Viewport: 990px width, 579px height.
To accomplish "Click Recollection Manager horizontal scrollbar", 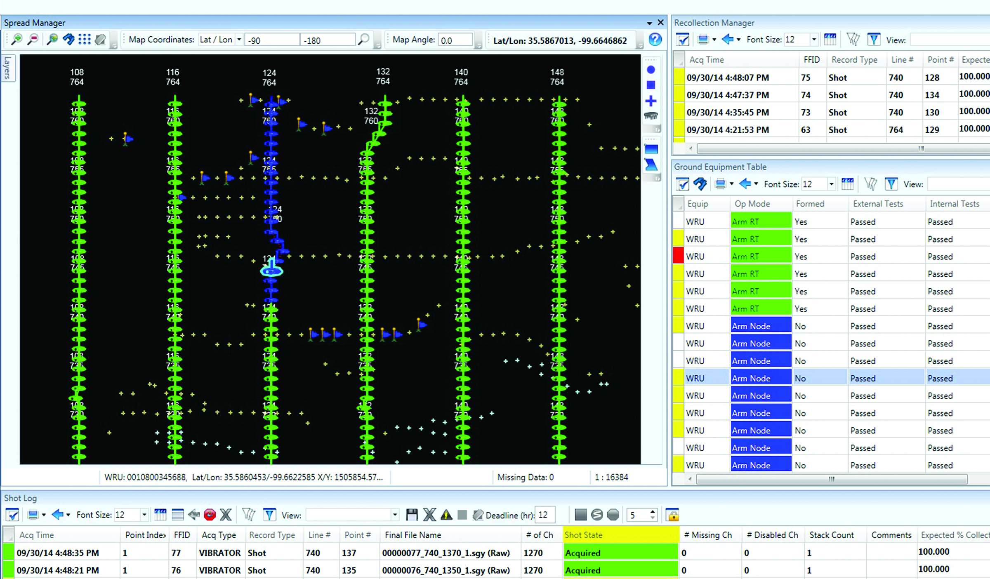I will point(844,148).
